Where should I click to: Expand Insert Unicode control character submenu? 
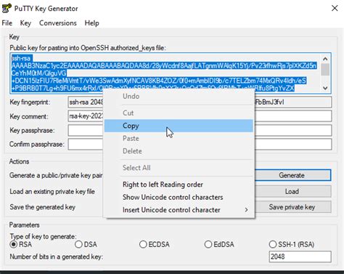click(179, 210)
